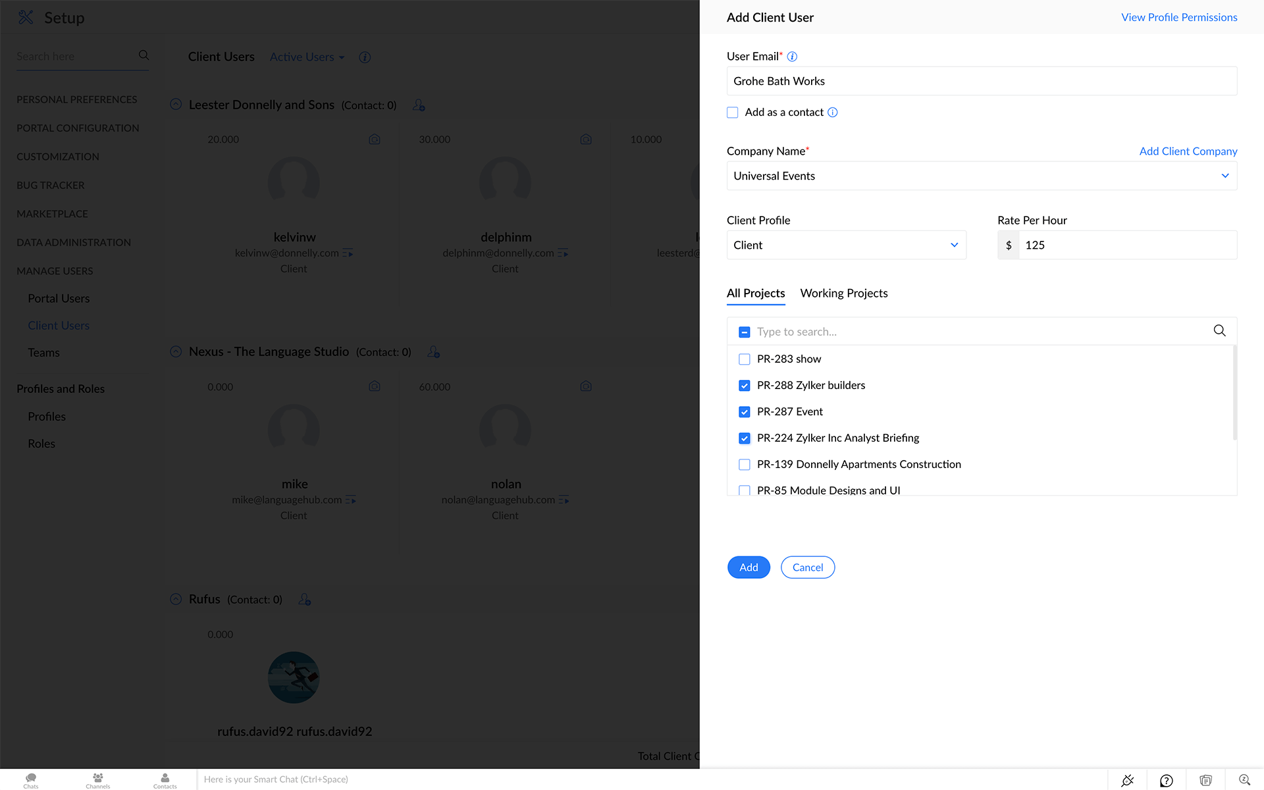Click the projects list scrollbar
Screen dimensions: 1264x790
pos(1234,392)
